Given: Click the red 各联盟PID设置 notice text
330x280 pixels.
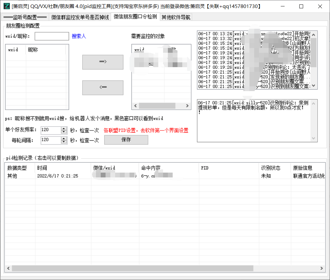Looking at the screenshot, I should coord(146,130).
